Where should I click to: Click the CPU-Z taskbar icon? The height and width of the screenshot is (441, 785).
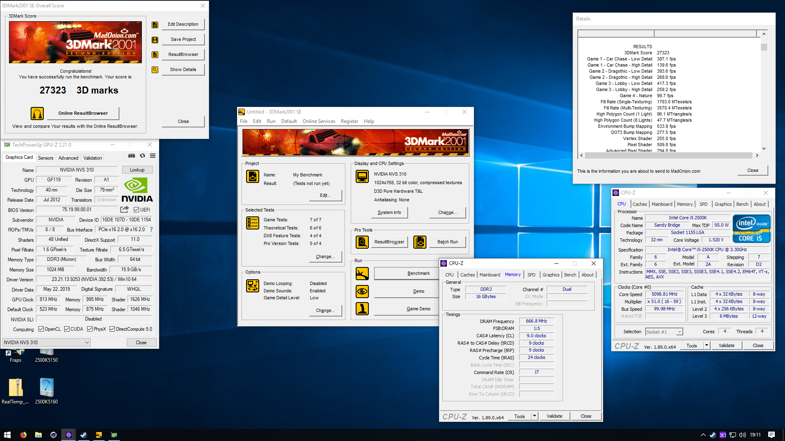(x=69, y=435)
